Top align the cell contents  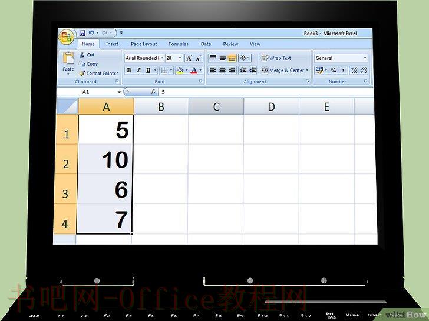213,58
